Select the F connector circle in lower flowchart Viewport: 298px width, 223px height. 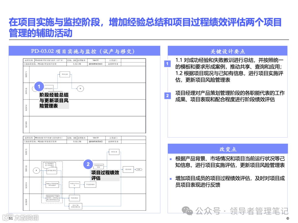click(x=36, y=170)
